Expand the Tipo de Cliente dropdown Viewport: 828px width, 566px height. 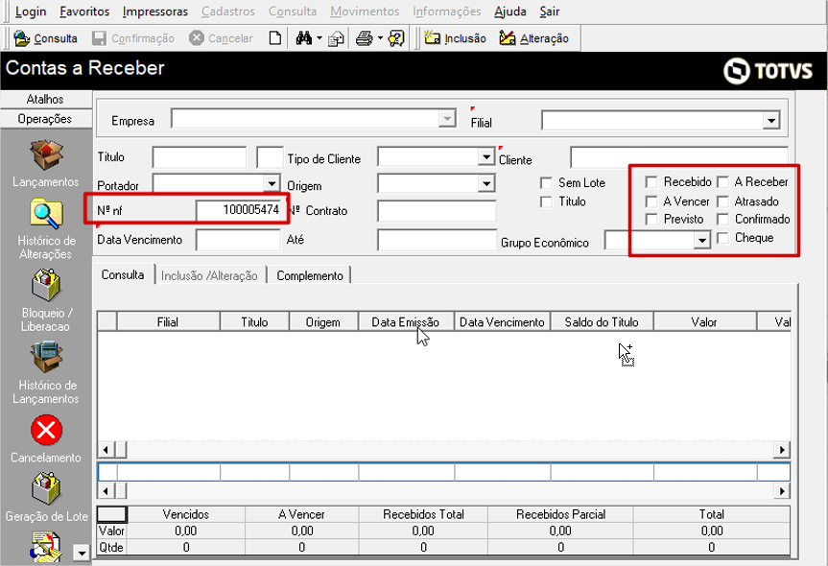(x=485, y=156)
